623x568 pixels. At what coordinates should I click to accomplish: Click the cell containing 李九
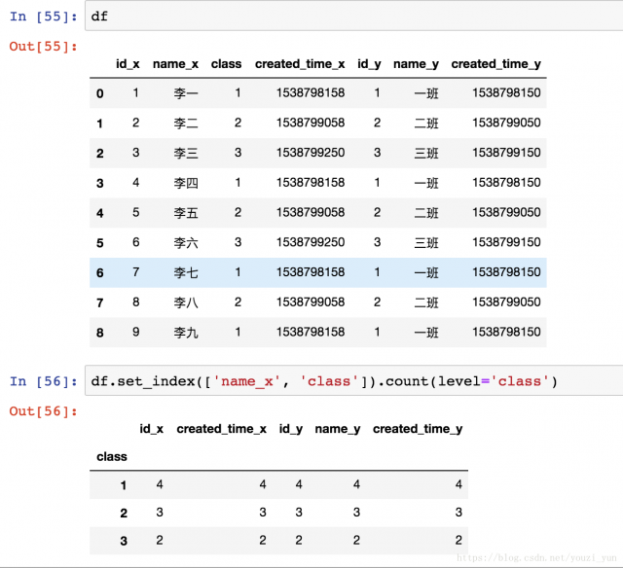click(x=185, y=333)
